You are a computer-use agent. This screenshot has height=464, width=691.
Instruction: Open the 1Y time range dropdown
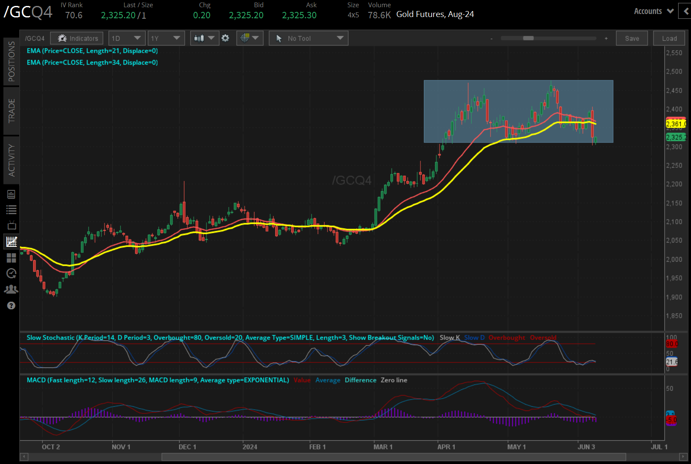coord(166,38)
